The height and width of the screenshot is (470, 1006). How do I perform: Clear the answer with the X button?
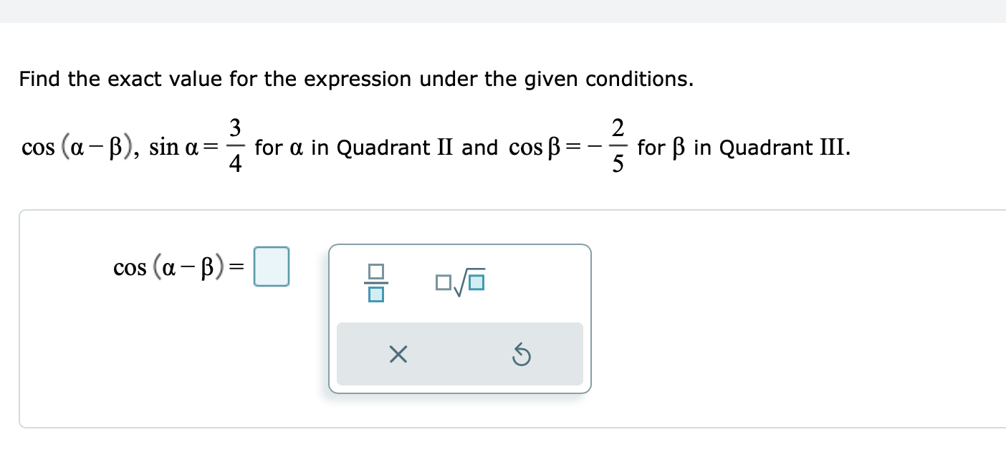[x=398, y=354]
